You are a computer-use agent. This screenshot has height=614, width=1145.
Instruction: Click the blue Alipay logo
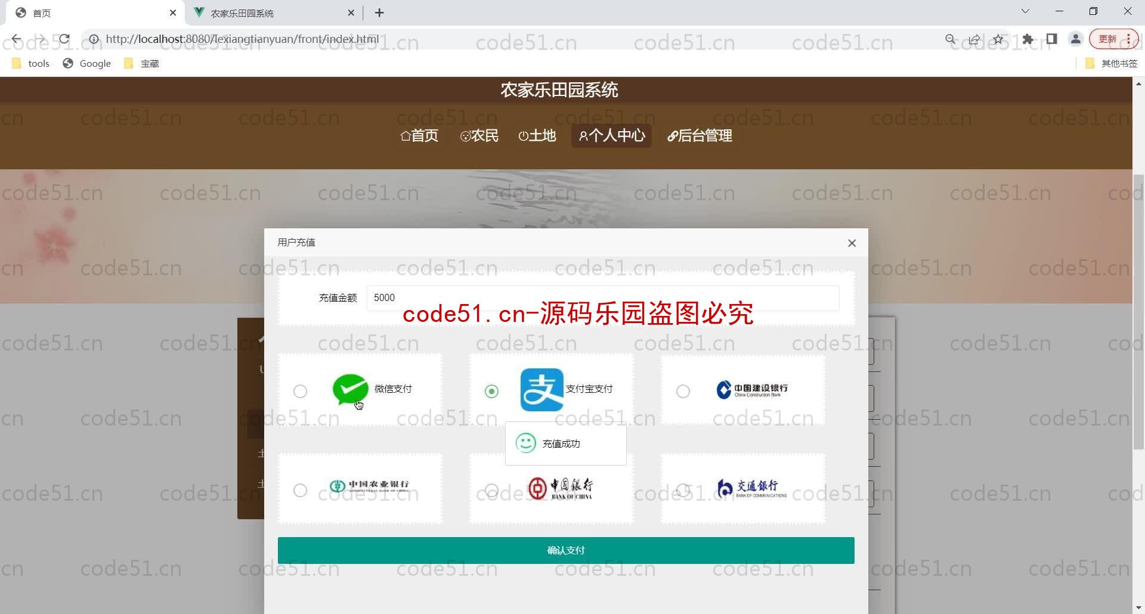point(541,390)
